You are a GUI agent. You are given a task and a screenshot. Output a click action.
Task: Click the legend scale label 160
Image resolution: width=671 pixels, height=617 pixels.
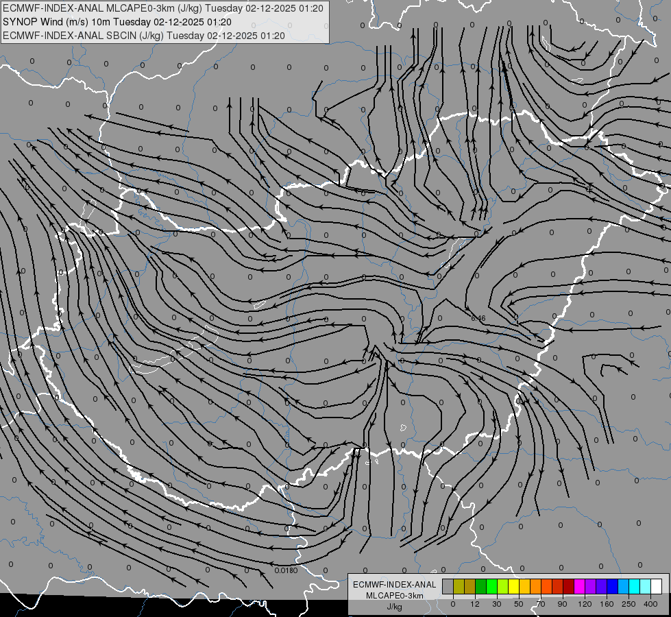tap(607, 604)
